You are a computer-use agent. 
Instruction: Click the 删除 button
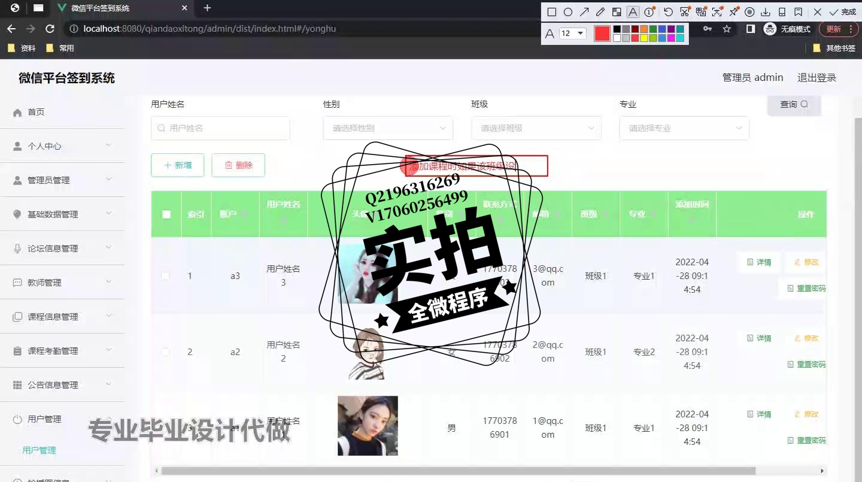click(238, 165)
